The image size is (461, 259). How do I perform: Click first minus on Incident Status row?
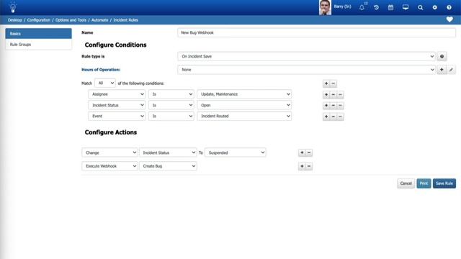pyautogui.click(x=333, y=106)
